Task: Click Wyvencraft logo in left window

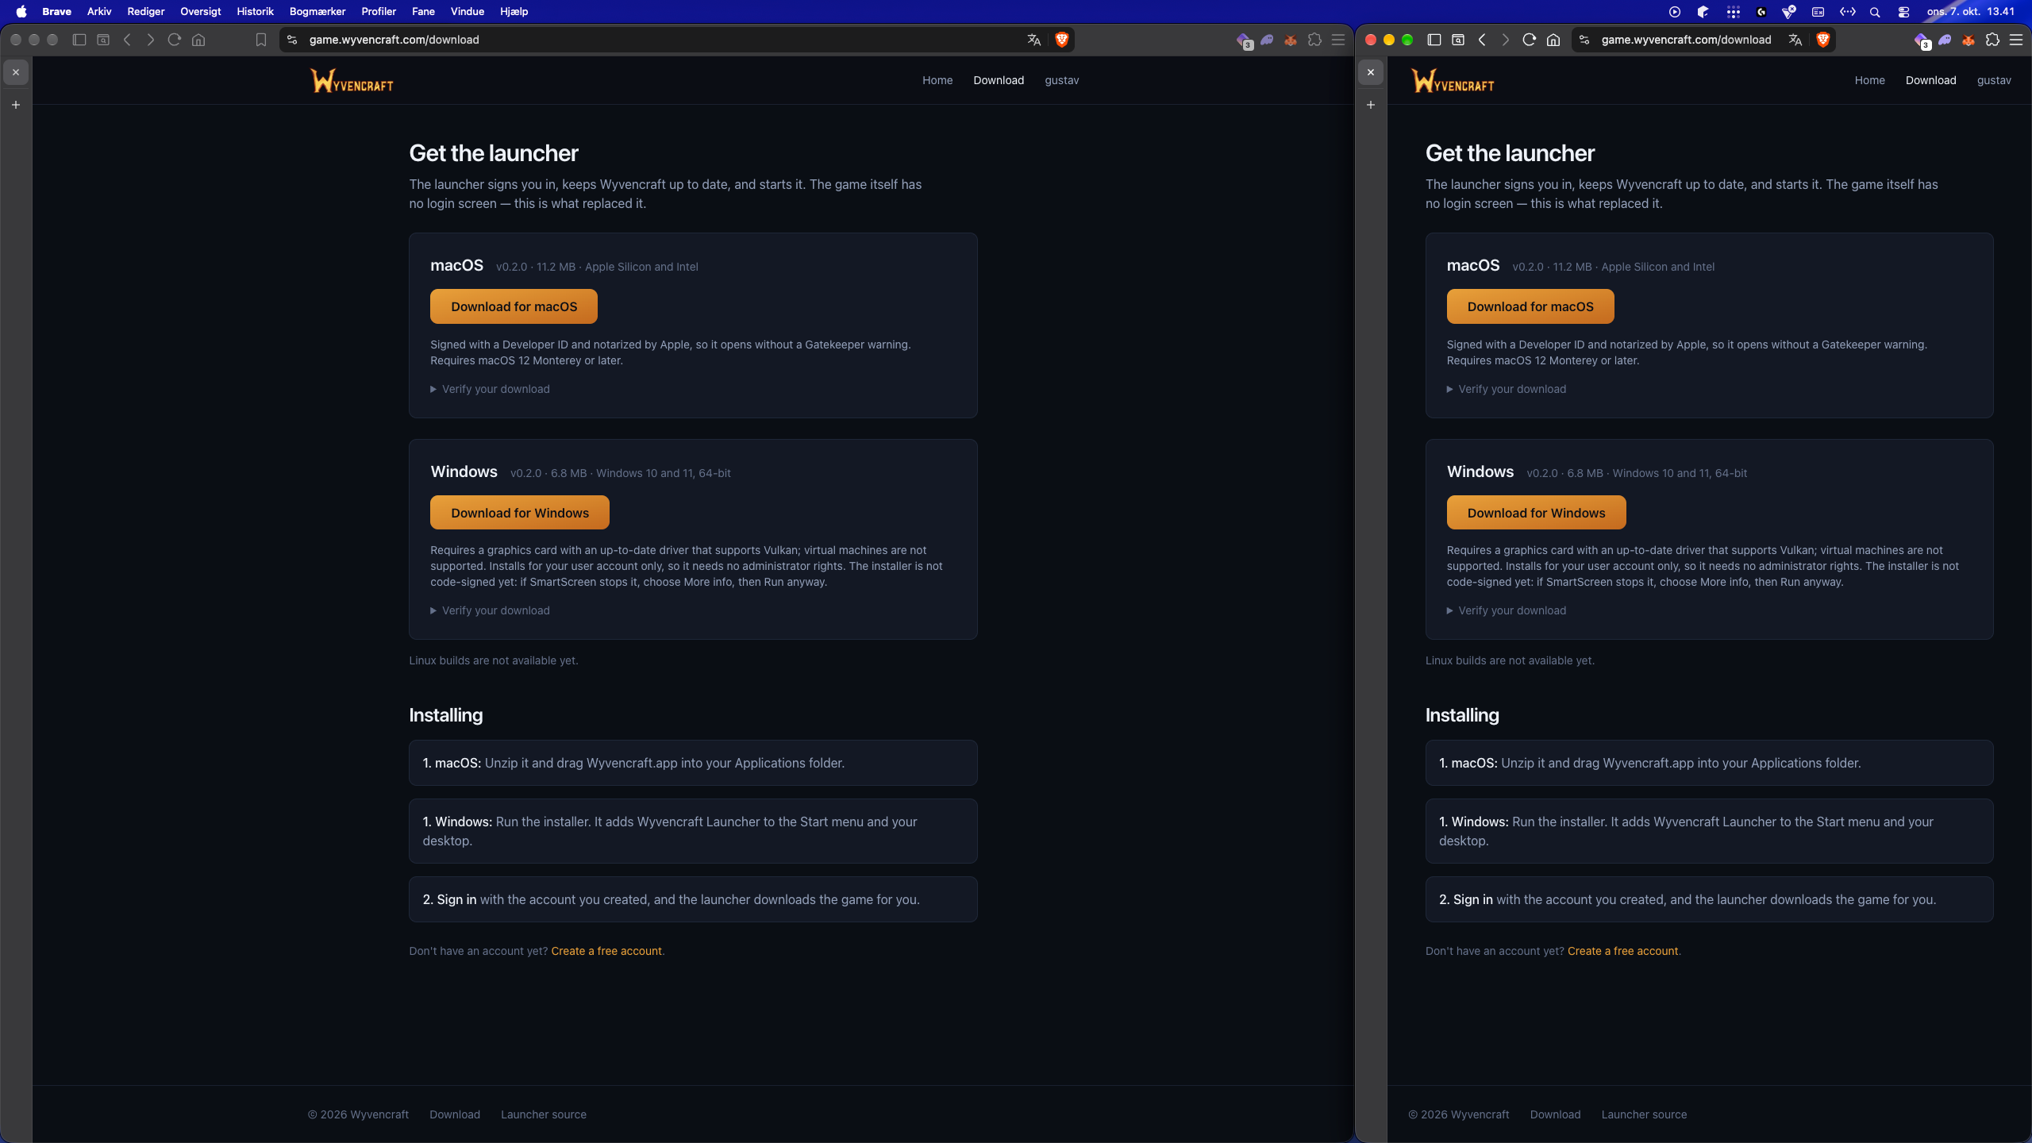Action: [x=352, y=80]
